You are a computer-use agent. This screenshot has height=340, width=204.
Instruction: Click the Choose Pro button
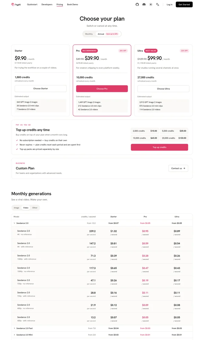coord(102,89)
